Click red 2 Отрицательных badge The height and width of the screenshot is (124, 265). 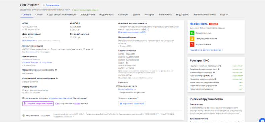click(x=192, y=44)
